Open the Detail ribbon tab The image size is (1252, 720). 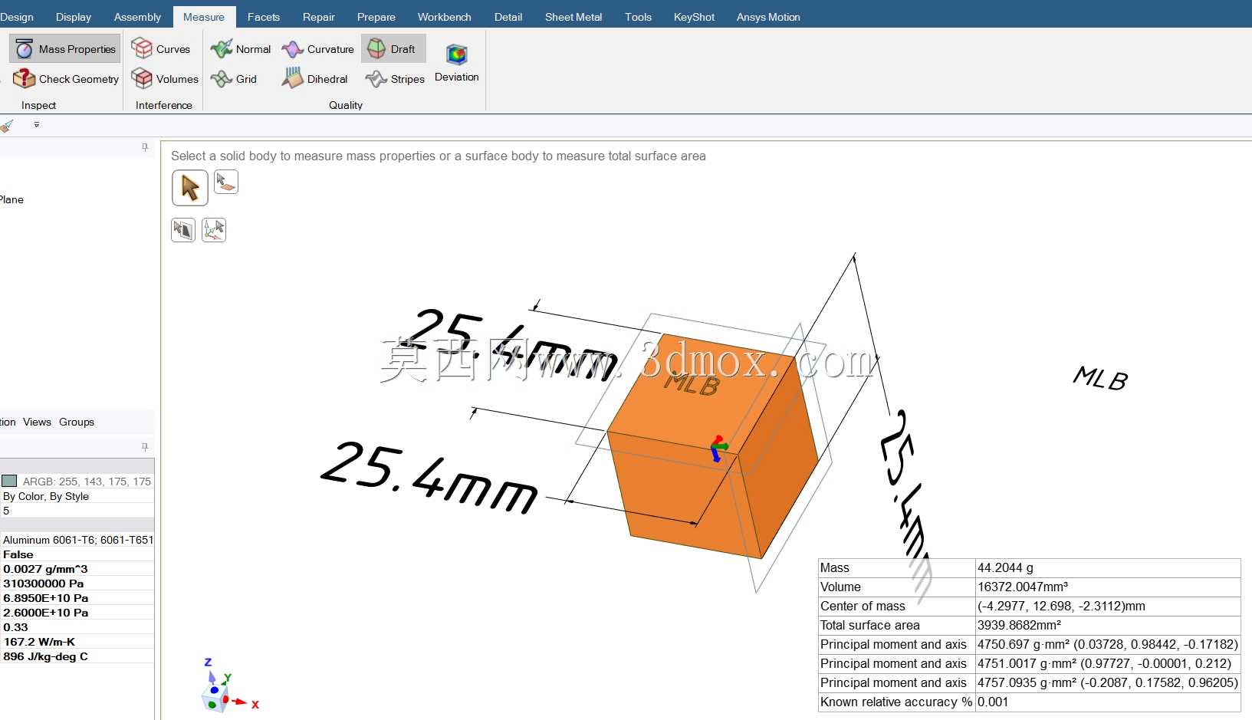click(508, 17)
